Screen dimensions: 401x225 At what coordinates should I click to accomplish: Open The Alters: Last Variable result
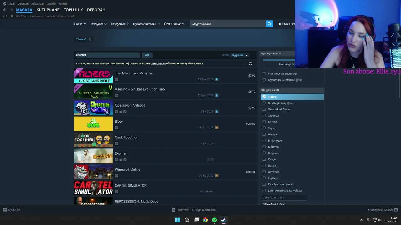click(165, 76)
